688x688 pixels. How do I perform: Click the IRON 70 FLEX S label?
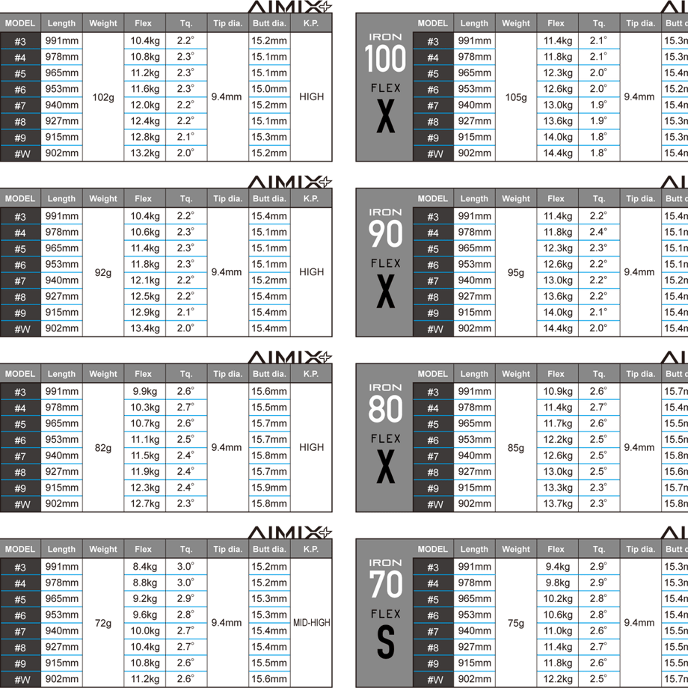pos(385,609)
